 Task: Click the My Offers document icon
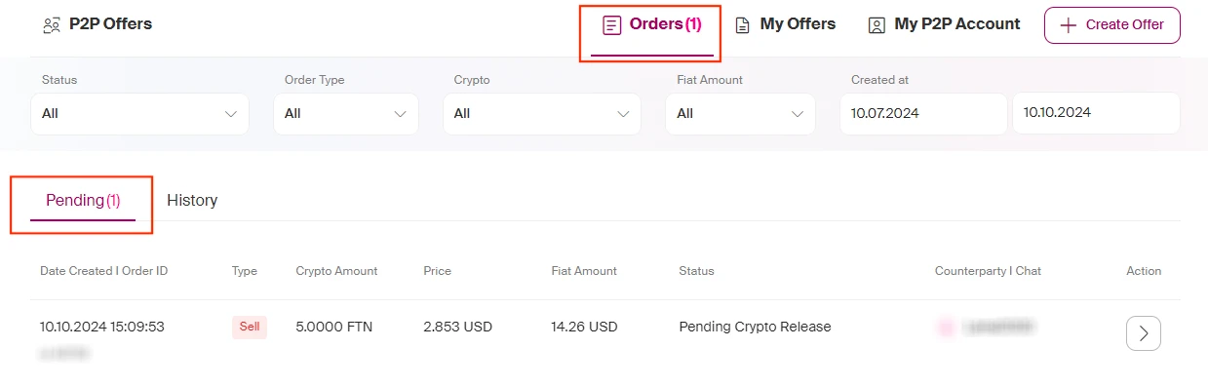click(x=743, y=25)
